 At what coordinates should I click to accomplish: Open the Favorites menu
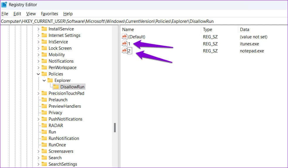[x=50, y=14]
